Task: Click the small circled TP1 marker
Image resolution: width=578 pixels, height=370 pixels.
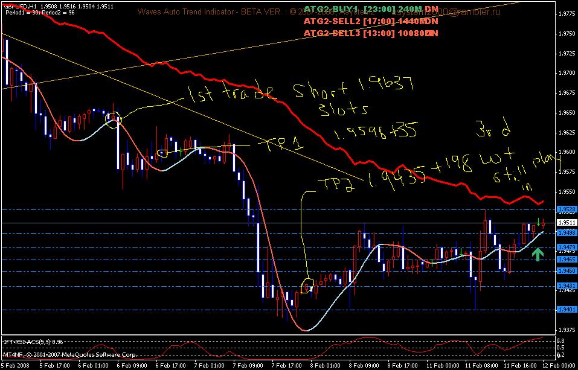Action: click(x=162, y=153)
